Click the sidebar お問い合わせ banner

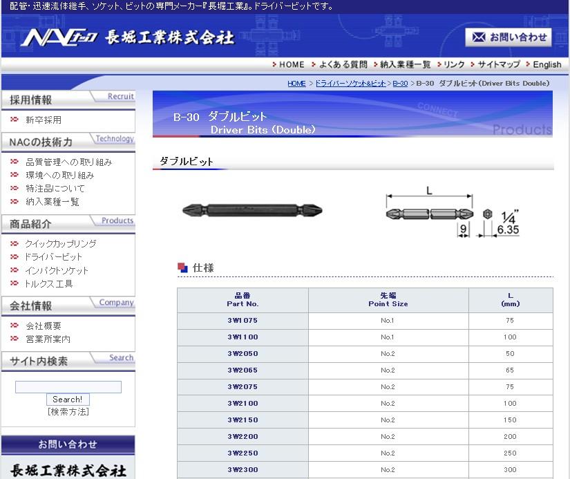[x=68, y=444]
